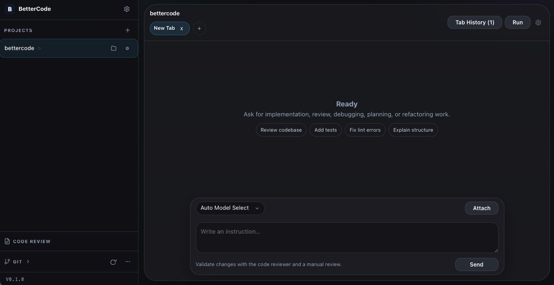554x285 pixels.
Task: Click the Git branch icon
Action: (7, 261)
